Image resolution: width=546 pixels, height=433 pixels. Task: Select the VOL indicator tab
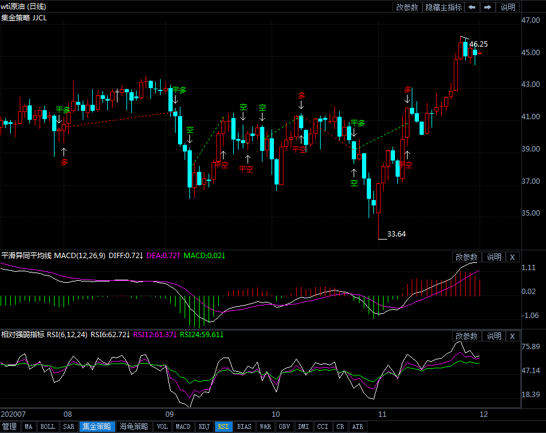[x=162, y=427]
